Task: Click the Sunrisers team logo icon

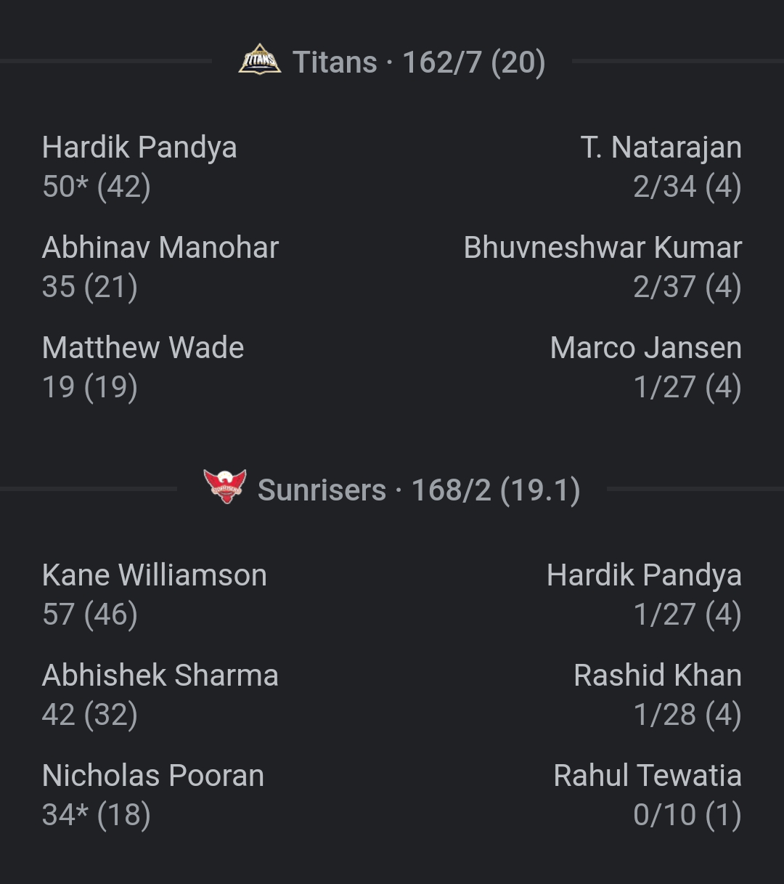Action: [x=225, y=487]
